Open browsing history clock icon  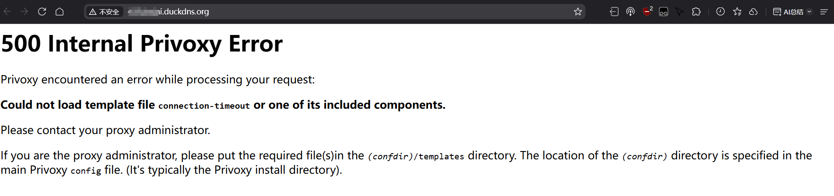(x=720, y=12)
